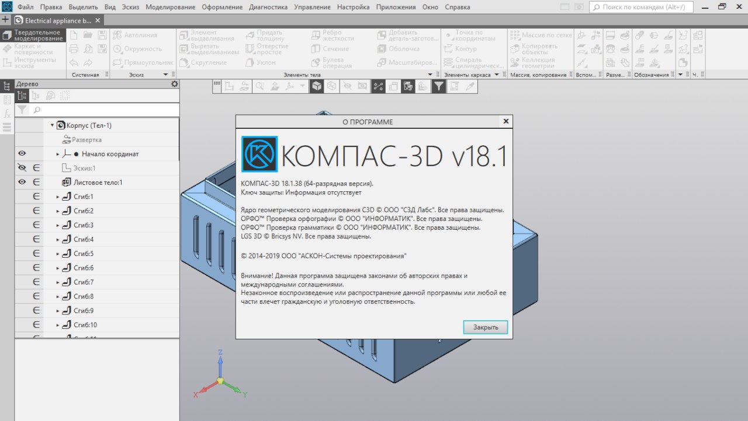The height and width of the screenshot is (421, 748).
Task: Click Закрыть button in about dialog
Action: click(x=486, y=327)
